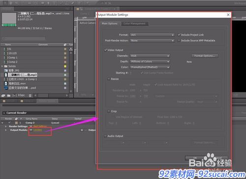The width and height of the screenshot is (246, 179).
Task: Select the 海岸日出.mov footage item
Action: [x=17, y=84]
